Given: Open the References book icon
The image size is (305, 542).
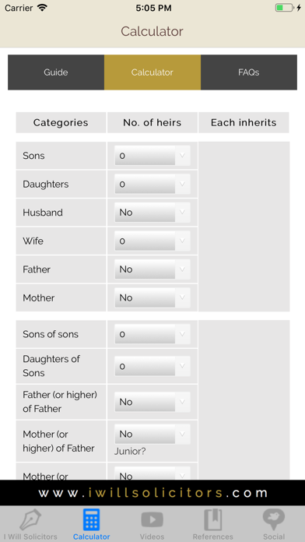Looking at the screenshot, I should (212, 520).
